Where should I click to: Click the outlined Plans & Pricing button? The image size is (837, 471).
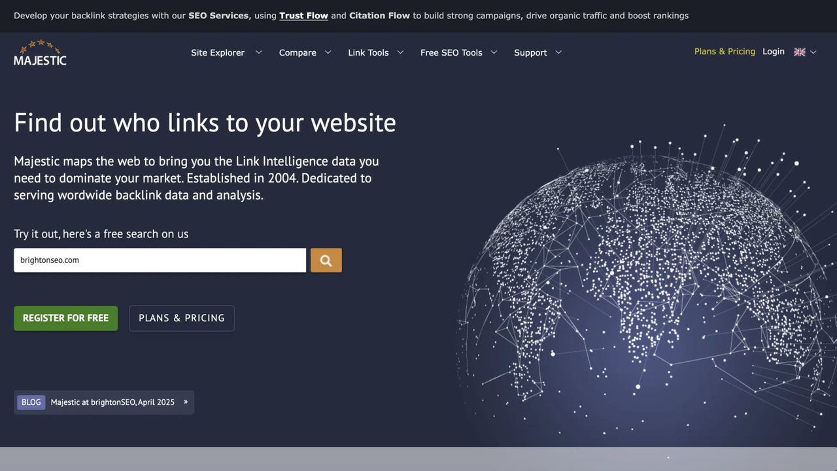coord(182,318)
